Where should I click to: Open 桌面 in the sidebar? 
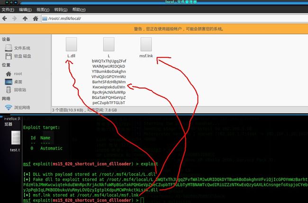[x=14, y=82]
